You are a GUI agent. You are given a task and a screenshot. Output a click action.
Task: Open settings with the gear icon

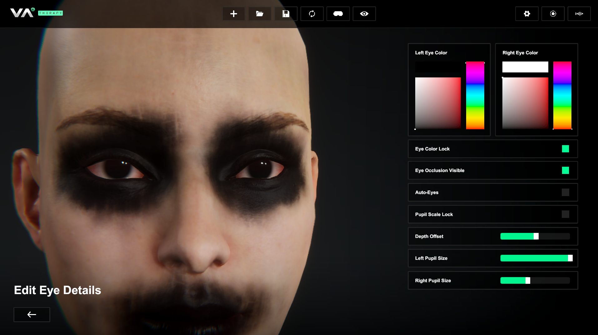pyautogui.click(x=527, y=14)
